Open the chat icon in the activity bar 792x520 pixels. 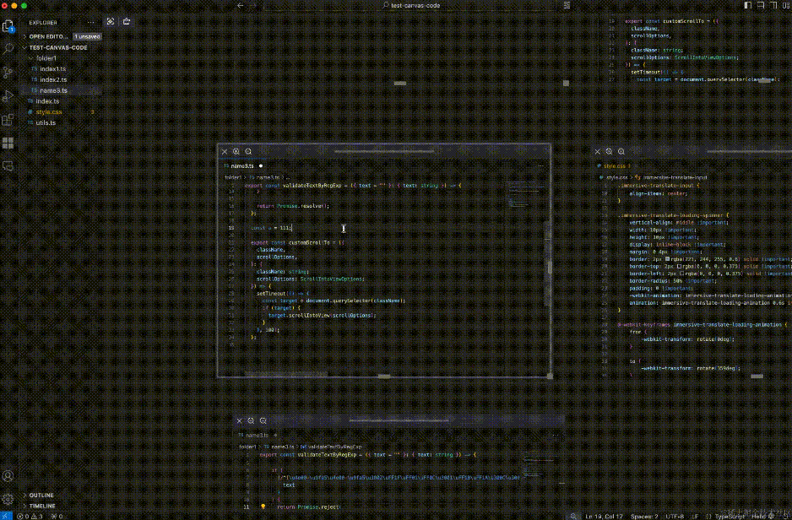[8, 166]
